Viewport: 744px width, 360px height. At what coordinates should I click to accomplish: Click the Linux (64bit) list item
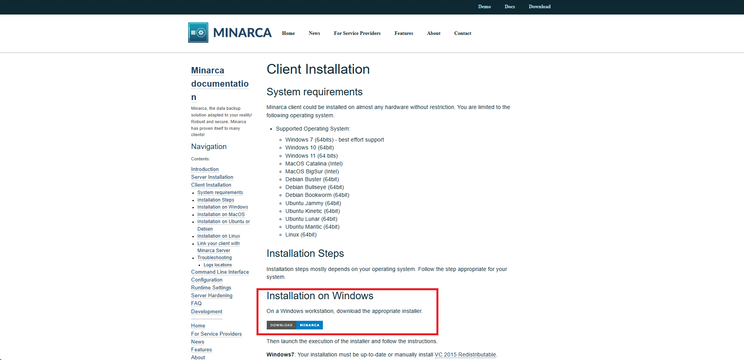click(301, 235)
